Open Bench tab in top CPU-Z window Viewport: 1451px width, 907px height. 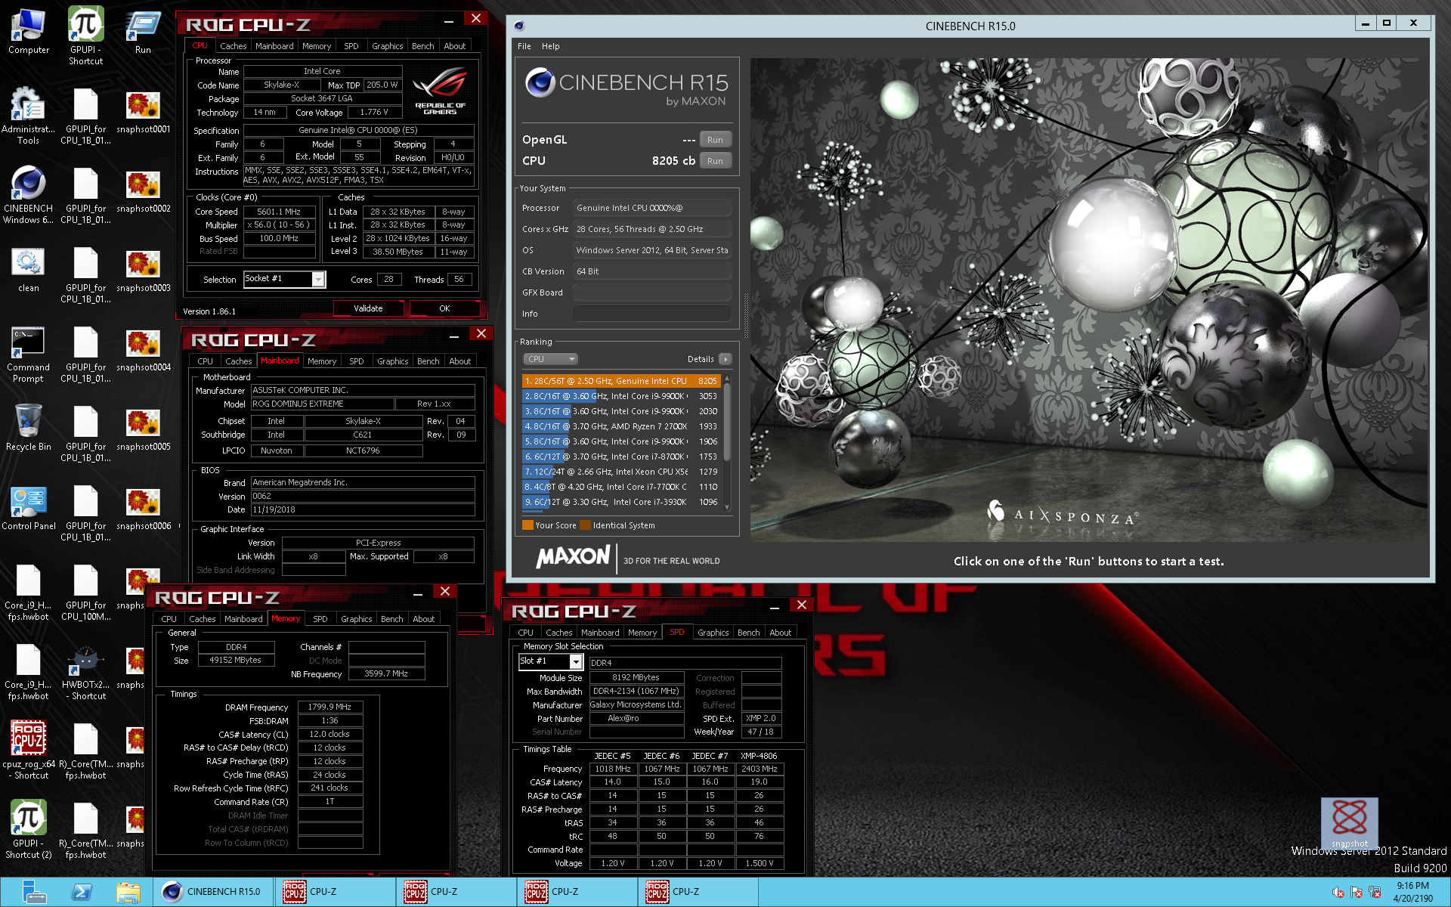[423, 46]
